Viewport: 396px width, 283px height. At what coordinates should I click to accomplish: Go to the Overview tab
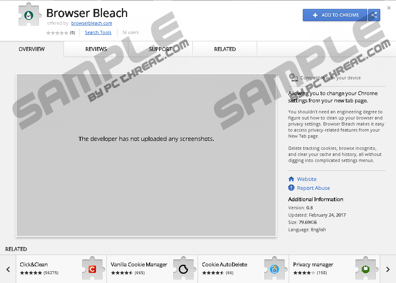pos(32,49)
